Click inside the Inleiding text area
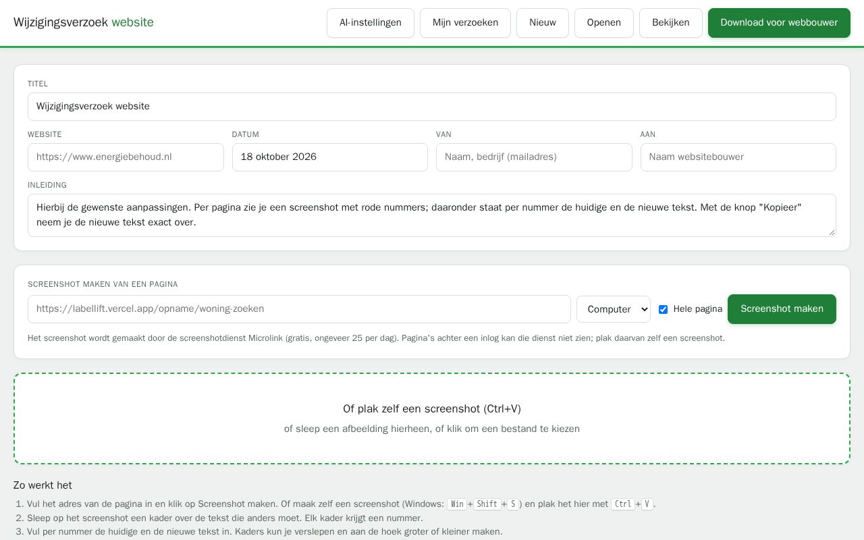Image resolution: width=864 pixels, height=540 pixels. pyautogui.click(x=432, y=215)
